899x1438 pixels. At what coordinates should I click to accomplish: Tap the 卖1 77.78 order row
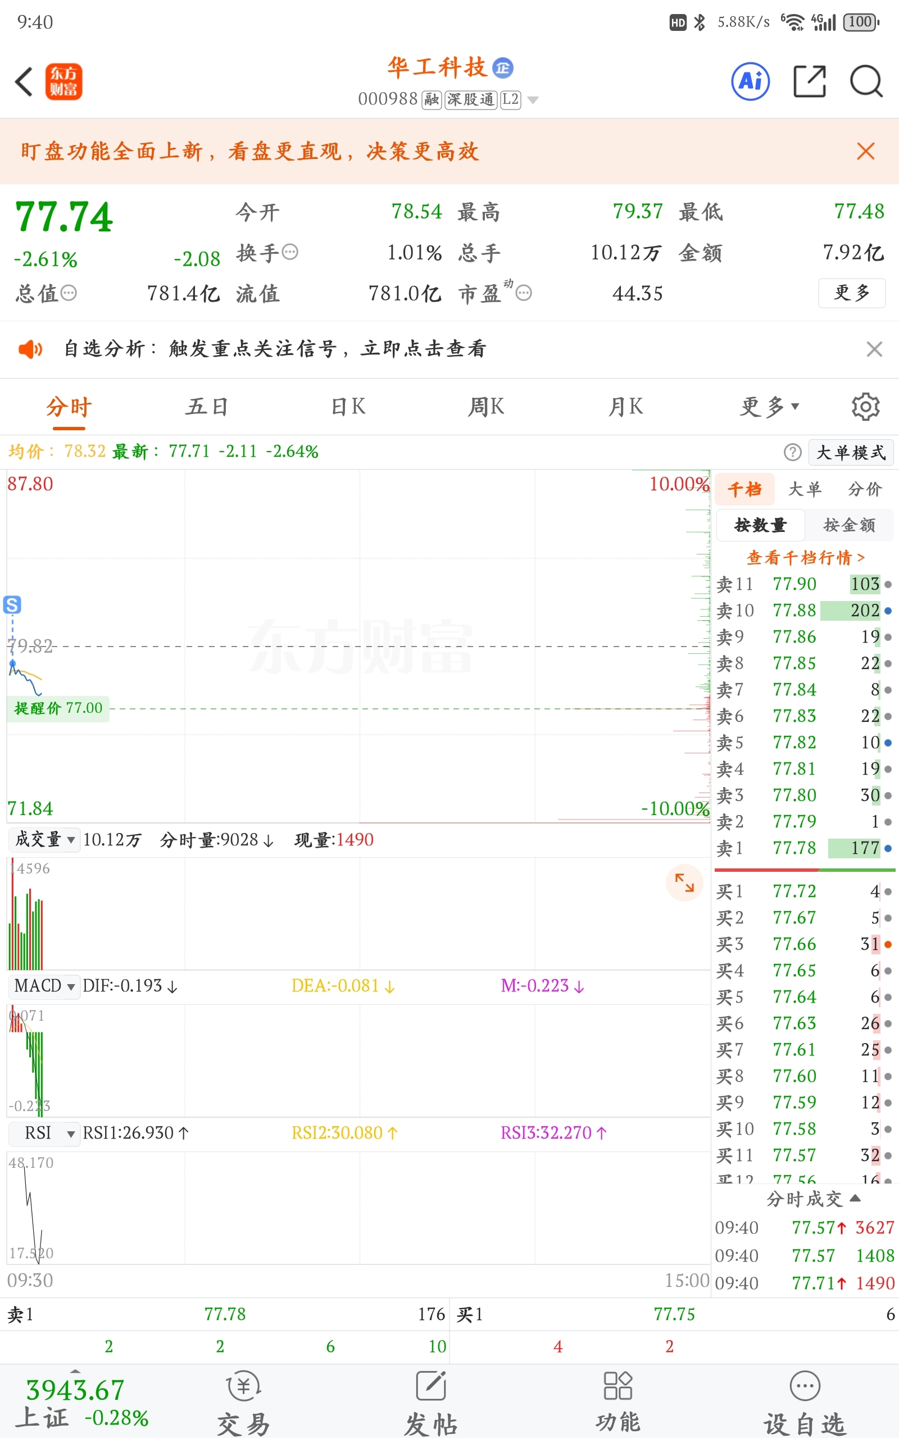click(804, 848)
